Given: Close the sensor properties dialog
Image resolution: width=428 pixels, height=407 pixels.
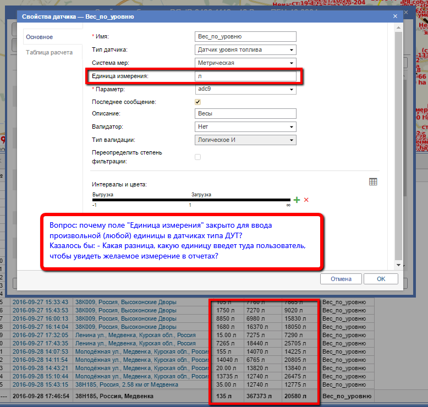Looking at the screenshot, I should click(395, 16).
